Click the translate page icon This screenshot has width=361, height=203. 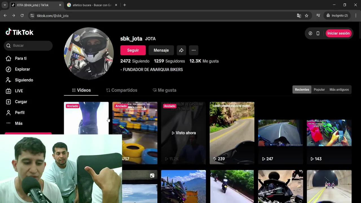point(299,16)
